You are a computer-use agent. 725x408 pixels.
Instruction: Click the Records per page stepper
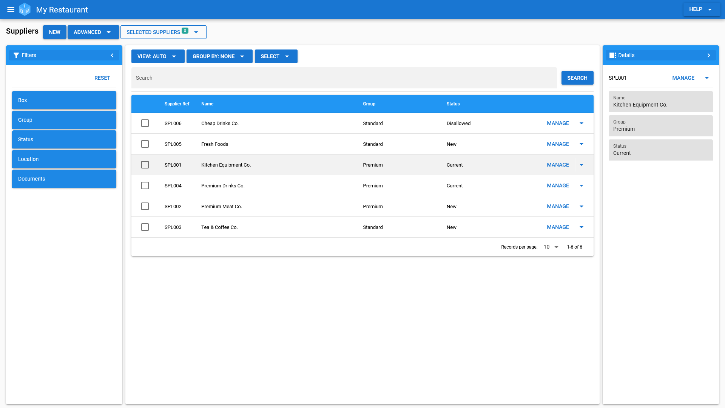[552, 247]
